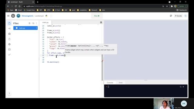
Task: Select main.py in the file tree
Action: tap(25, 28)
